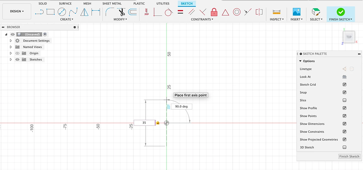Apply the Fix/Unfix lock constraint
Screen dimensions: 363x170
pyautogui.click(x=214, y=12)
